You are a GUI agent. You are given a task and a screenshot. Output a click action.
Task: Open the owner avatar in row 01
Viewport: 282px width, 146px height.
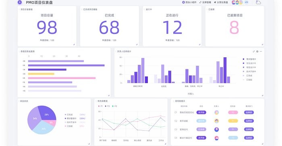point(217,113)
